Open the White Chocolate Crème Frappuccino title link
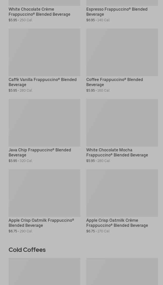 [39, 12]
